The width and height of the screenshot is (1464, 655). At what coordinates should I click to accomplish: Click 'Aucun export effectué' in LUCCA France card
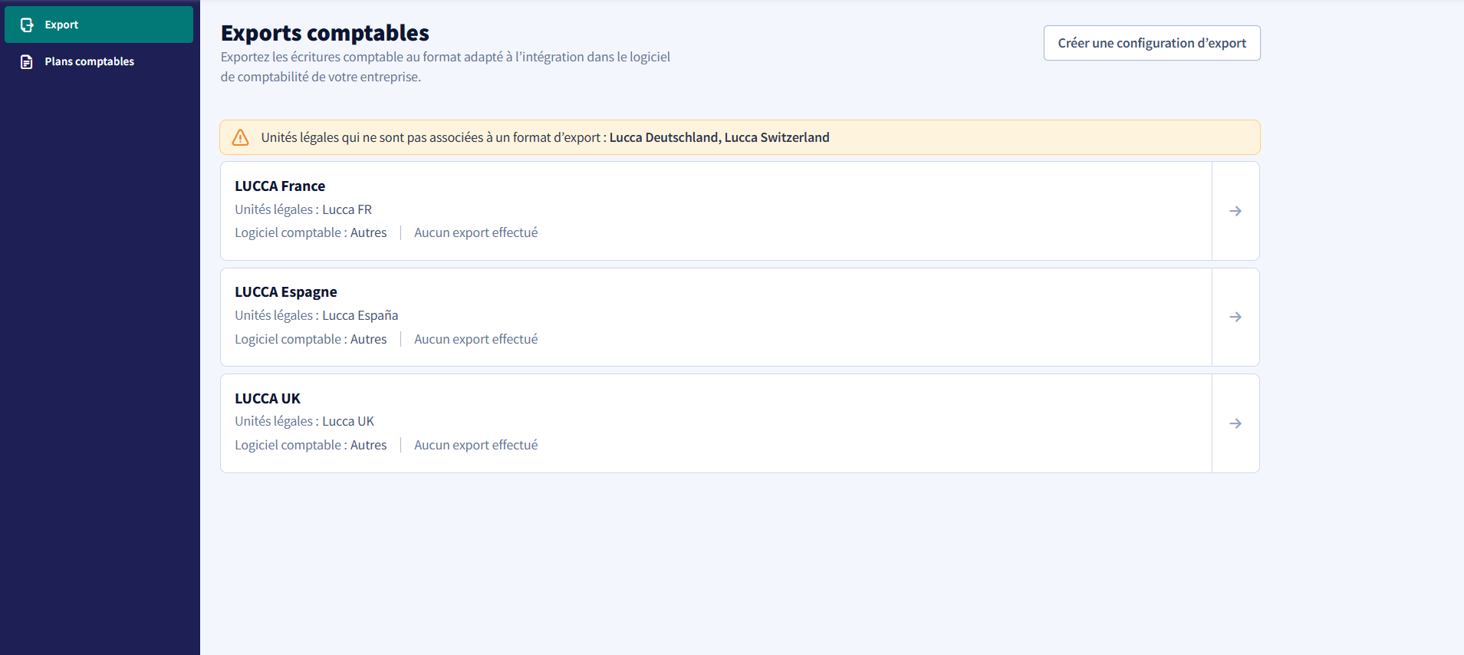point(476,232)
